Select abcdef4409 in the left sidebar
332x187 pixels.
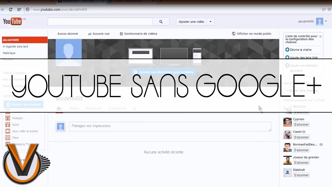25,40
